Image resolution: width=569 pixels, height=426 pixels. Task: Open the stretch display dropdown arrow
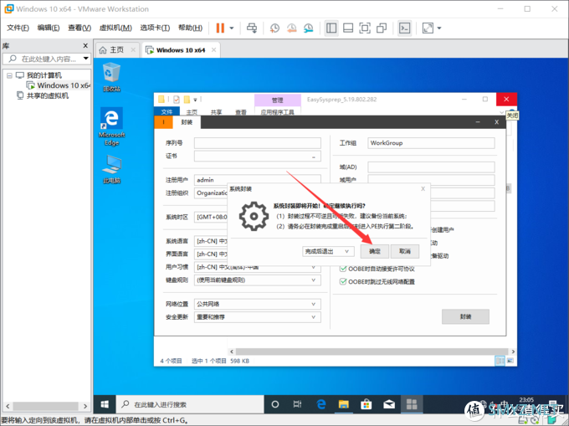[x=439, y=28]
